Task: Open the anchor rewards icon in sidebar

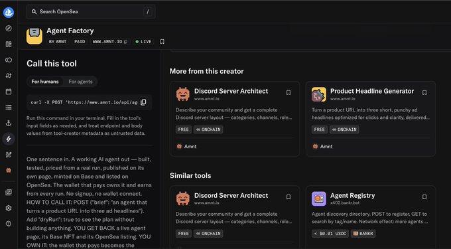Action: [x=9, y=124]
